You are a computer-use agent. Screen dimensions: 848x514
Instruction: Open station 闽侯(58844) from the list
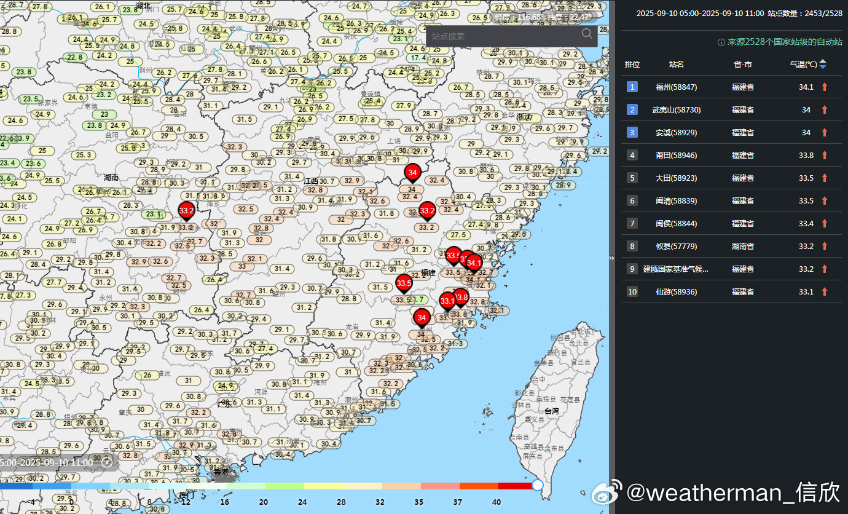pos(677,223)
